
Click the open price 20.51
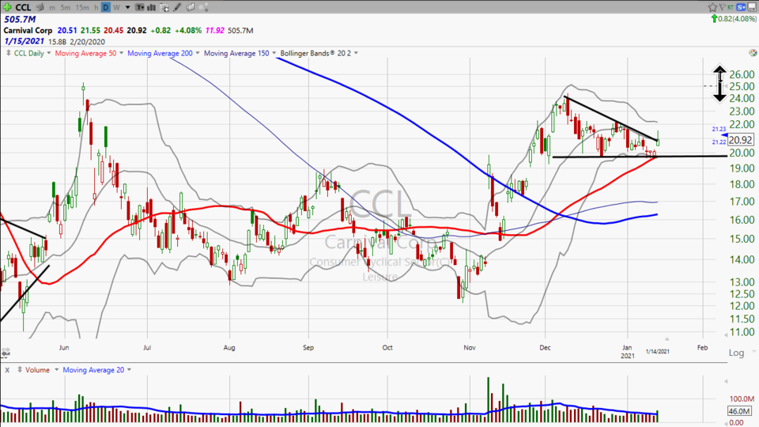tap(67, 31)
